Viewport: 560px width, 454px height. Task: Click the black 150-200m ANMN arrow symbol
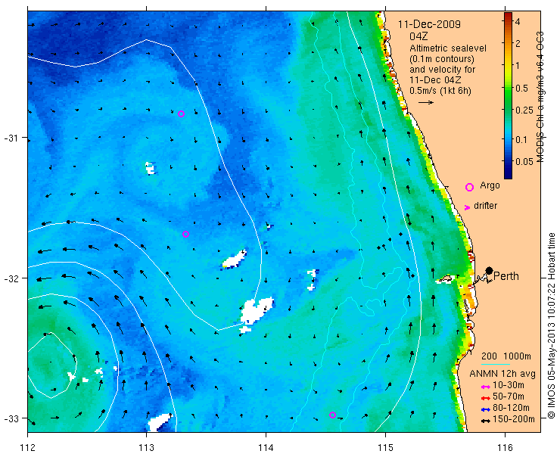[x=485, y=421]
